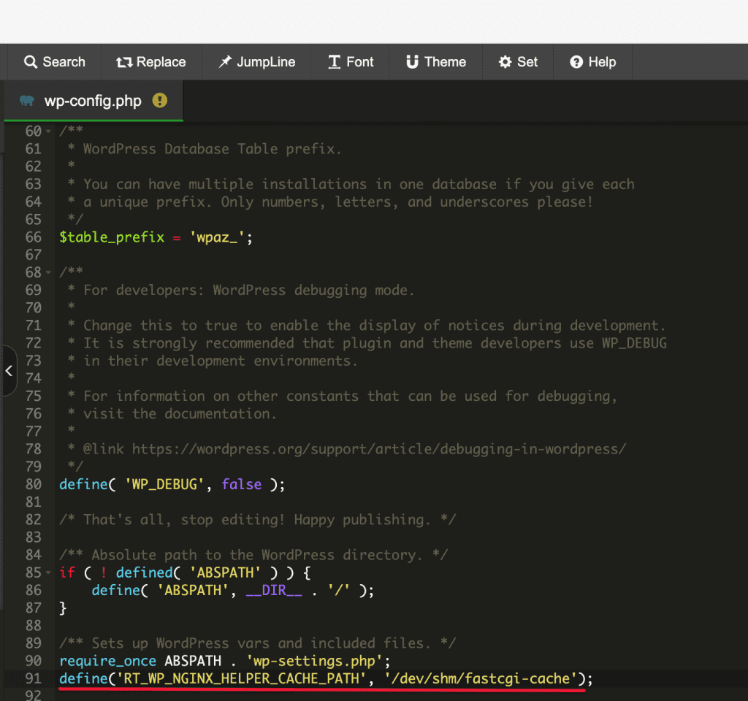
Task: Click the if keyword on line 85
Action: point(67,572)
